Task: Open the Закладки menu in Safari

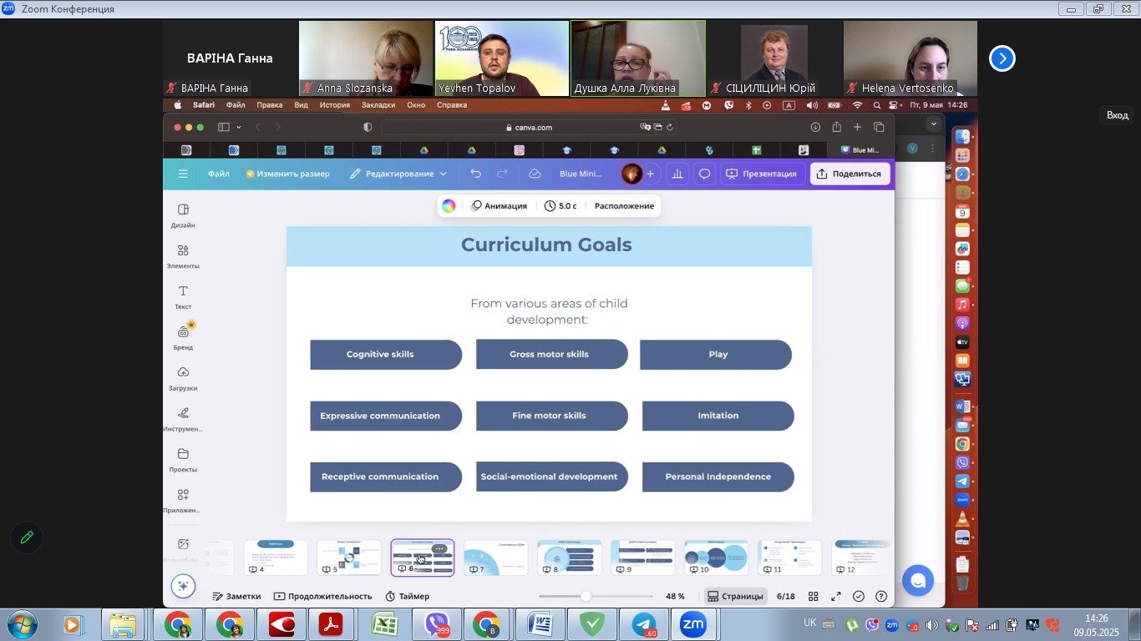Action: coord(378,105)
